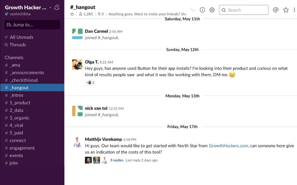This screenshot has height=185, width=297.
Task: Click the Jump to... quick switcher box
Action: click(x=32, y=25)
